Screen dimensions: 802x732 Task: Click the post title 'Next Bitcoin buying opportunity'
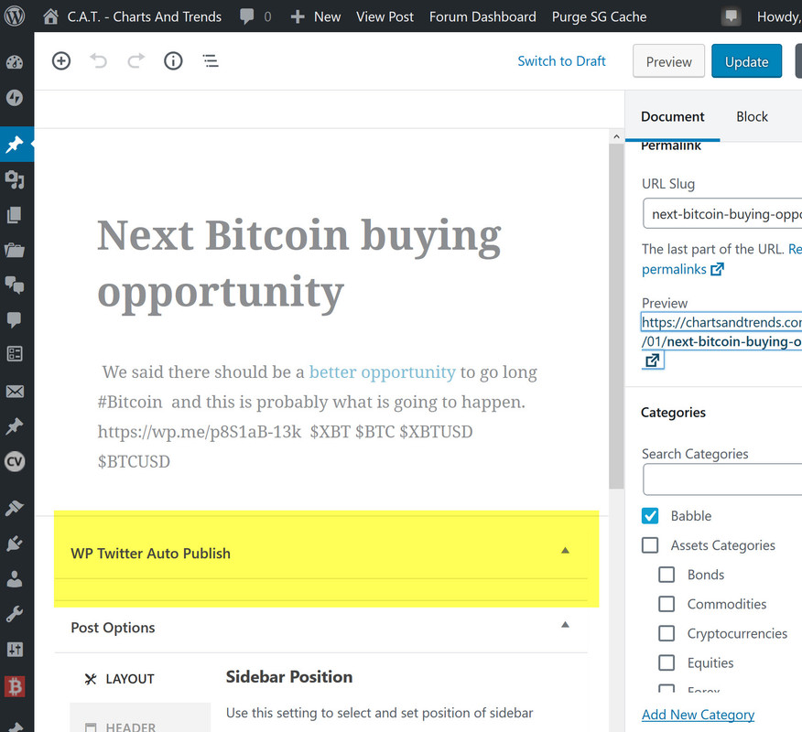pos(299,264)
